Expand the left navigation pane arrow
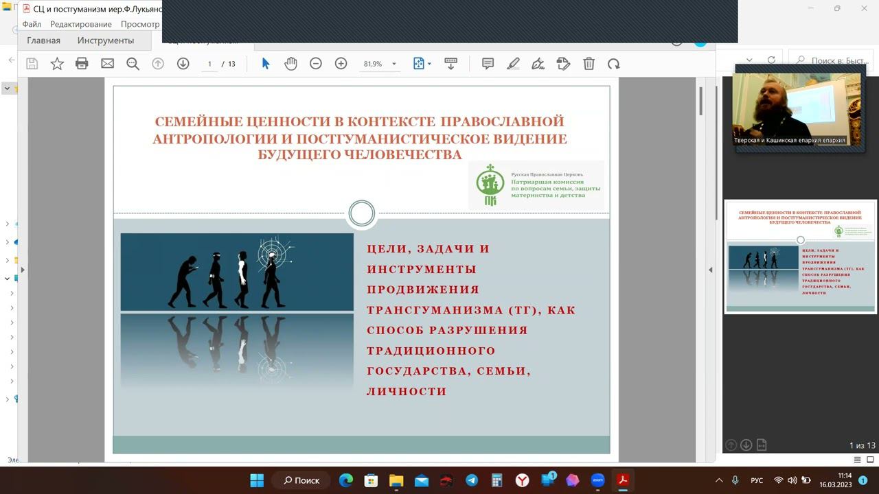The width and height of the screenshot is (879, 494). 23,270
